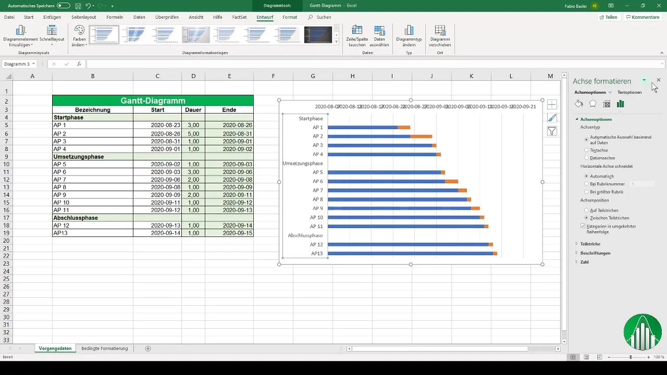Click zoom out minus button
667x375 pixels.
tap(608, 357)
